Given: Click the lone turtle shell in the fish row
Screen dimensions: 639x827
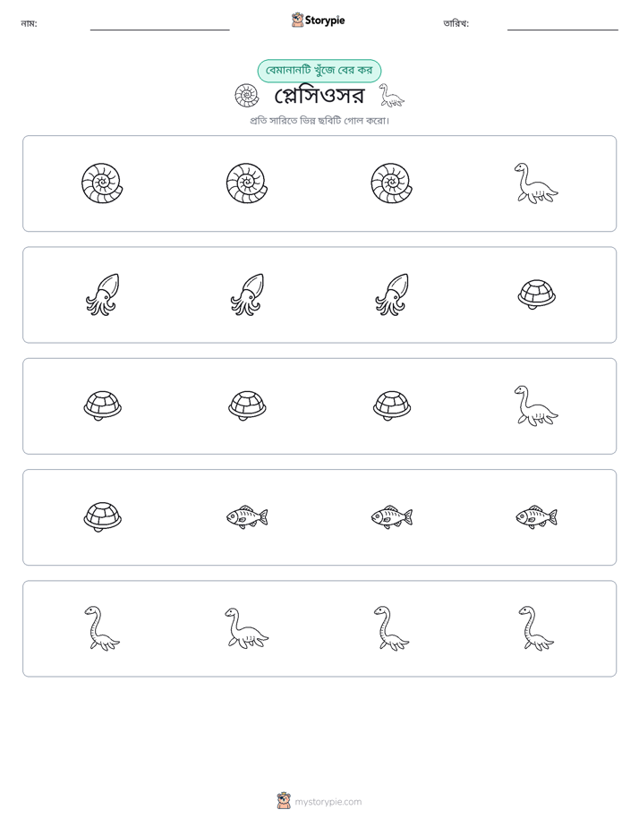Looking at the screenshot, I should coord(103,517).
